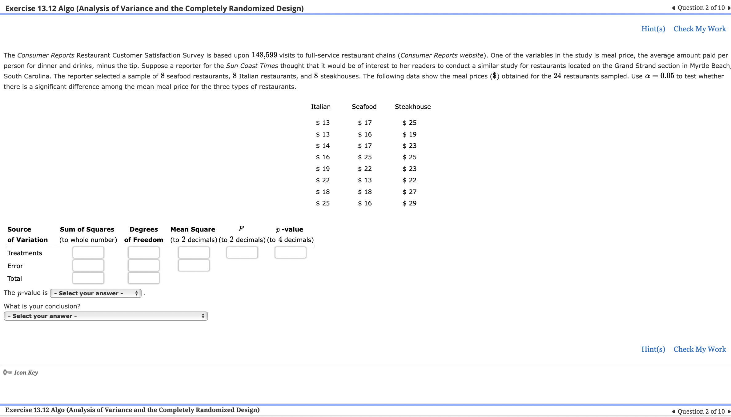The height and width of the screenshot is (417, 731).
Task: Click Total Sum of Squares field
Action: 88,278
